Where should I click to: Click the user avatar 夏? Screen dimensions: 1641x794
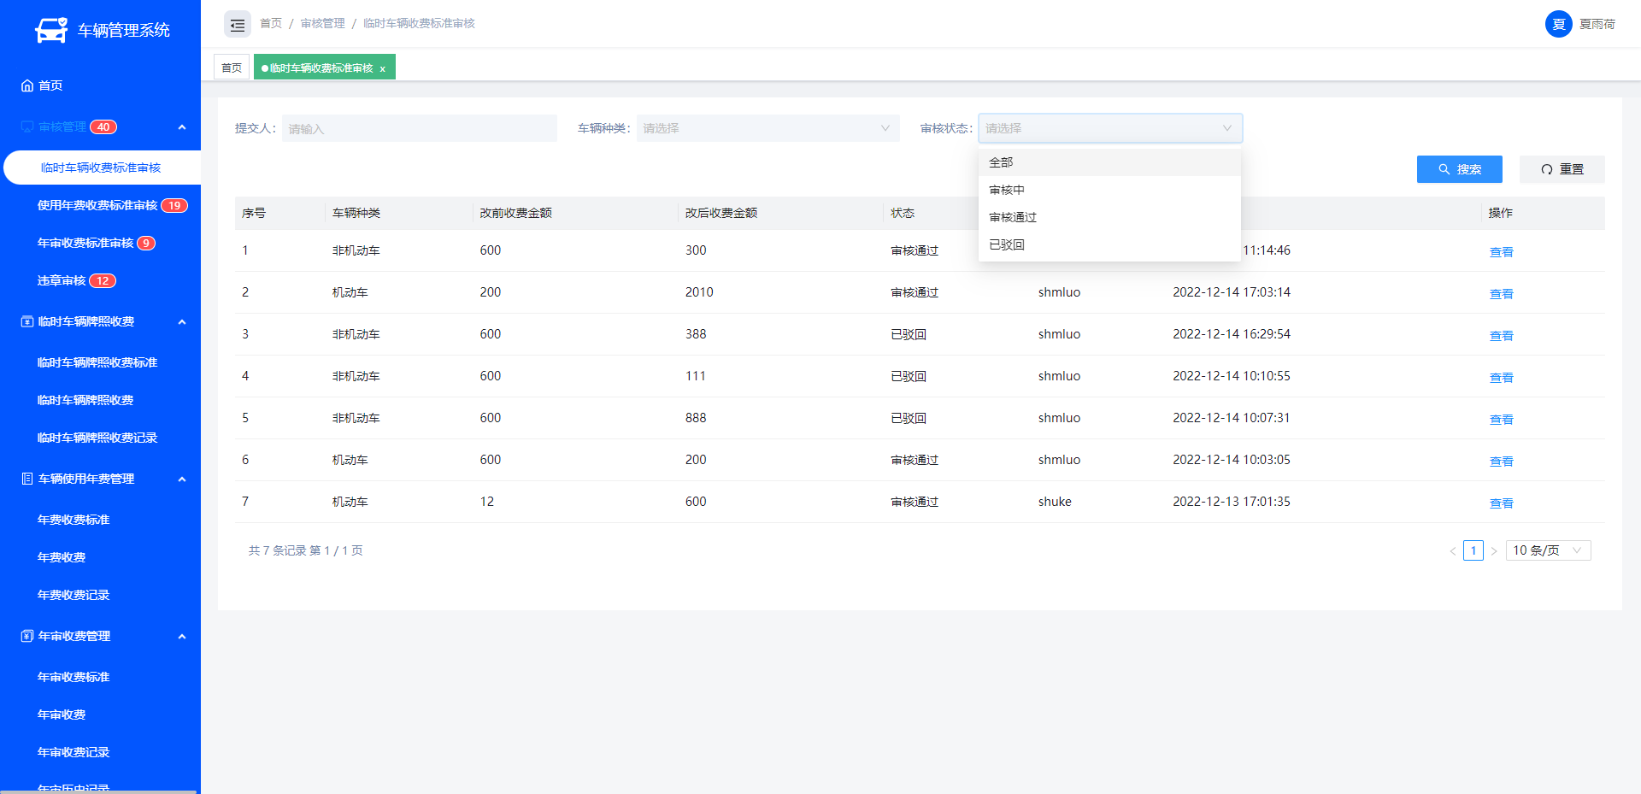(x=1558, y=24)
